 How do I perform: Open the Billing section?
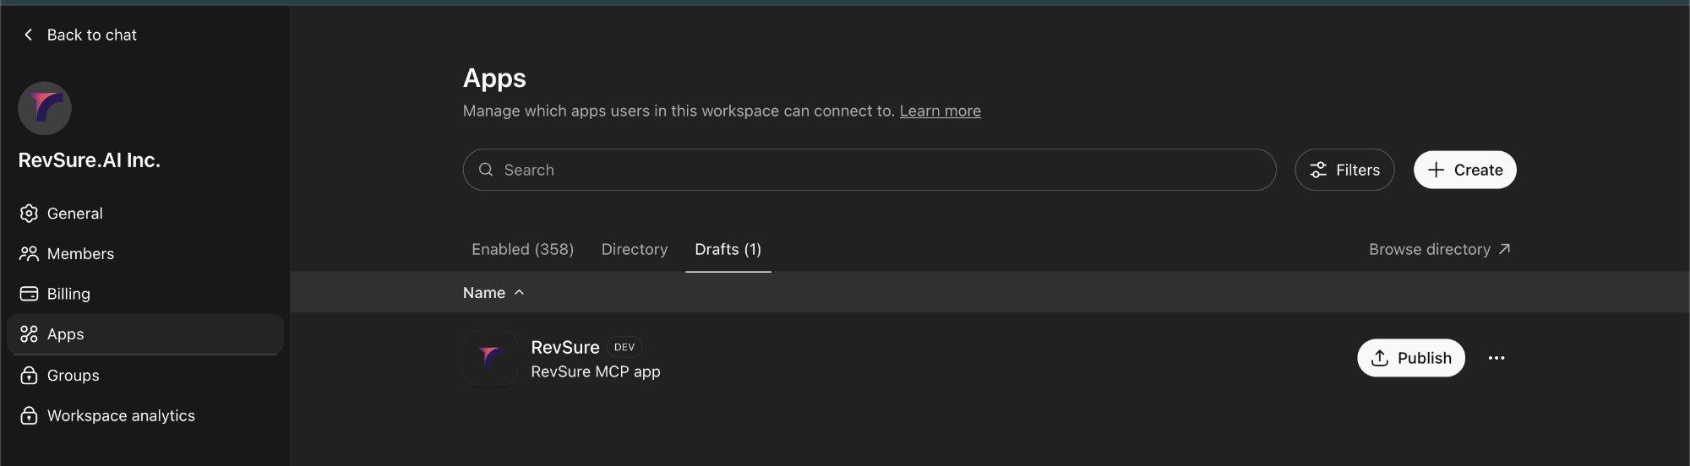(144, 294)
